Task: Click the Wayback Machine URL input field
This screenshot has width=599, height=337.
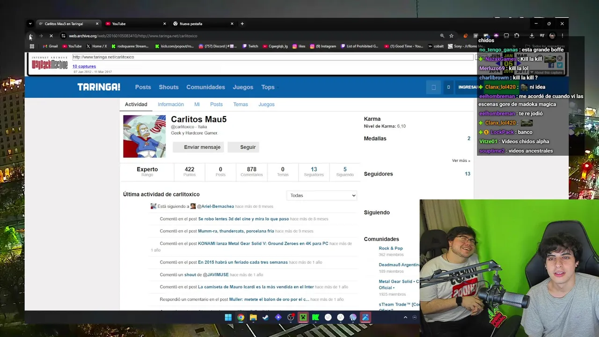Action: (x=273, y=57)
